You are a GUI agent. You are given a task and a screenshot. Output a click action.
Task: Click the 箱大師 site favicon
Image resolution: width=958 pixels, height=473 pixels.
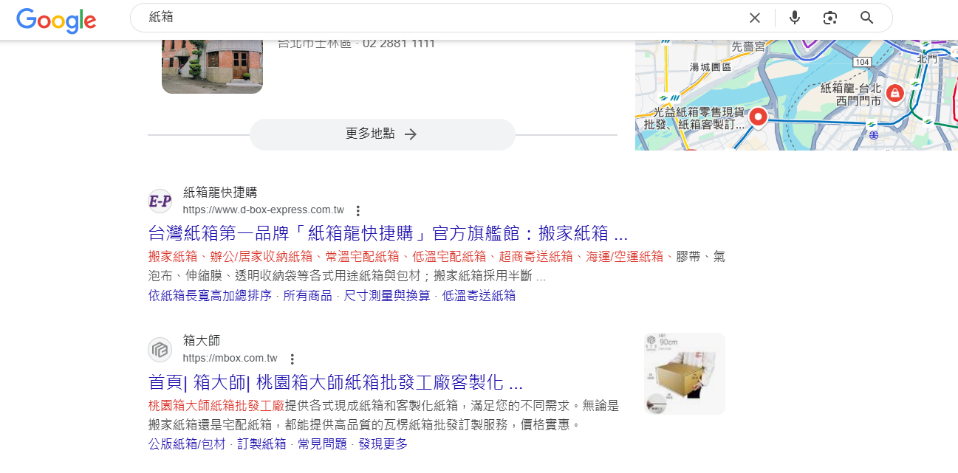pos(160,350)
